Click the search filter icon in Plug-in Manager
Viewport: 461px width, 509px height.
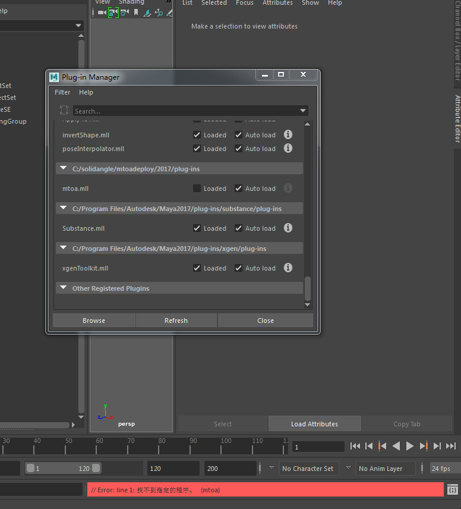tap(64, 111)
